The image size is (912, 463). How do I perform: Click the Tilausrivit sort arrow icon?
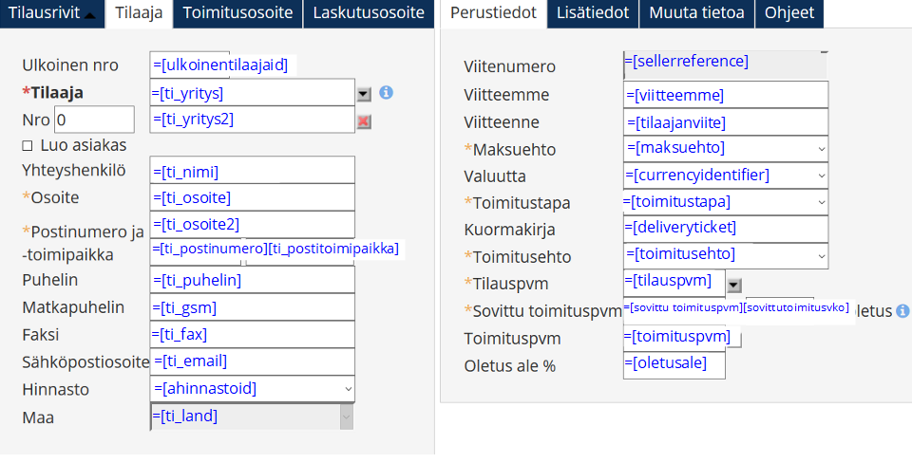pyautogui.click(x=90, y=14)
